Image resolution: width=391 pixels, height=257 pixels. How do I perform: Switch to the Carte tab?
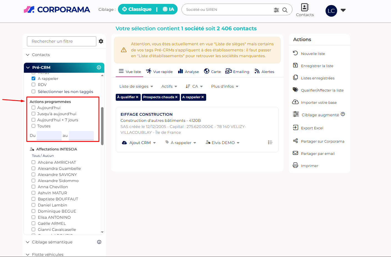212,72
